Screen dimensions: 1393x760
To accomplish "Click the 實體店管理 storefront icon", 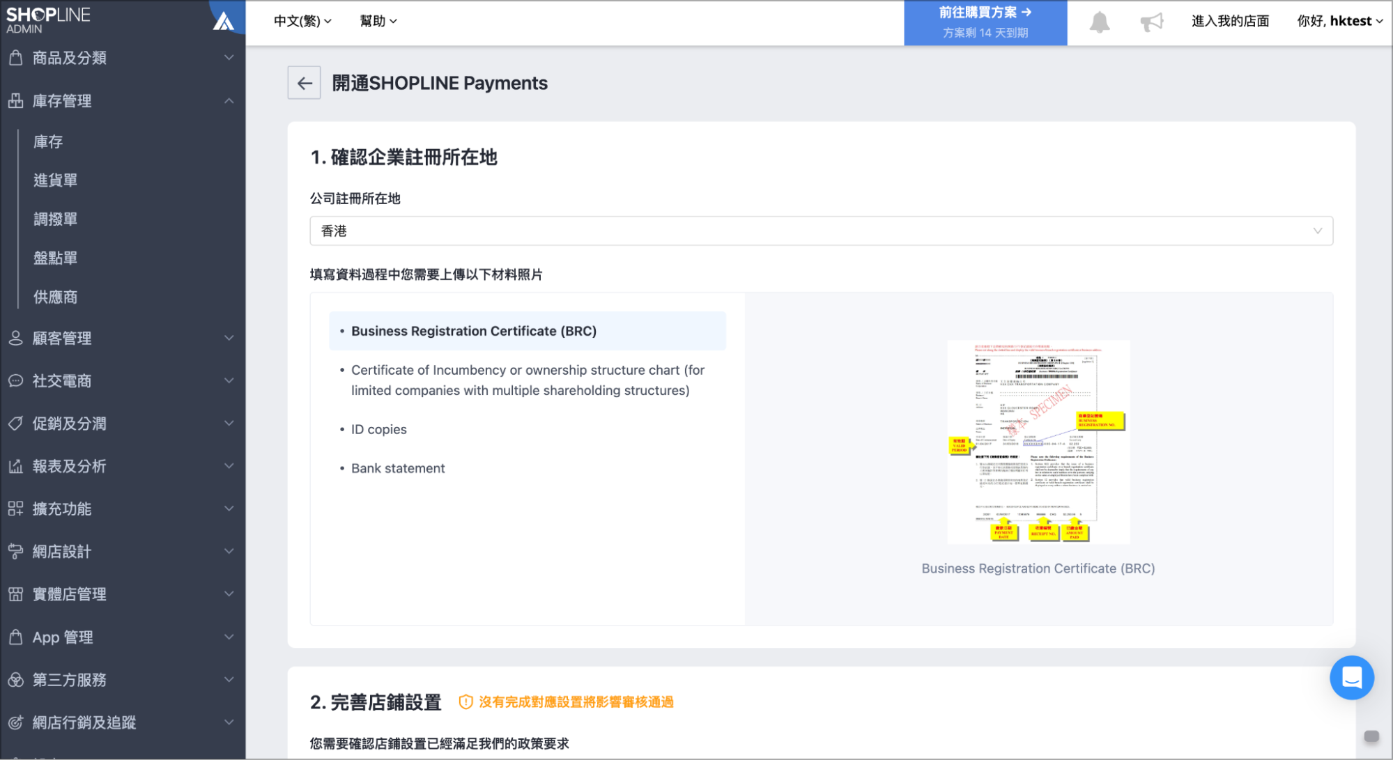I will 15,594.
